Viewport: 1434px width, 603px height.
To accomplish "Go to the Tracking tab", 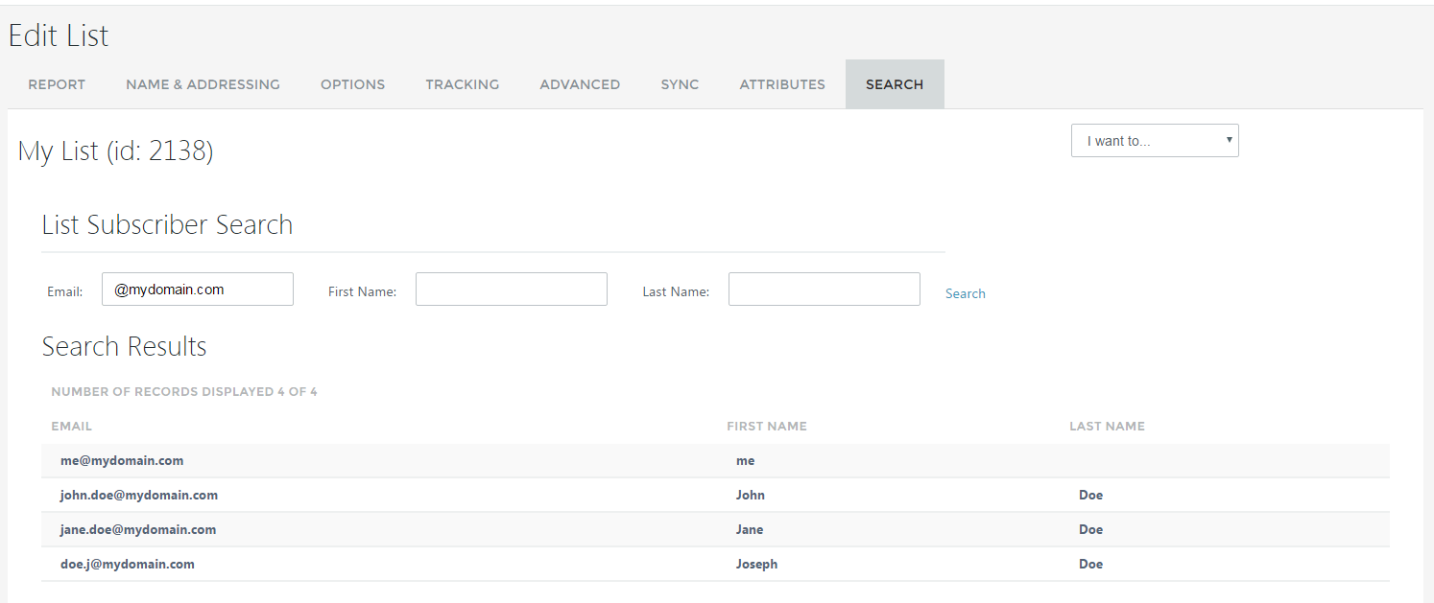I will (462, 84).
